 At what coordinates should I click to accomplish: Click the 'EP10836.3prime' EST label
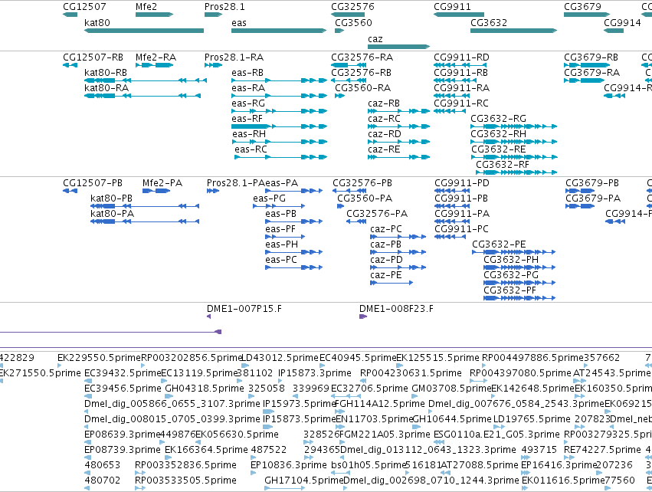tap(289, 465)
